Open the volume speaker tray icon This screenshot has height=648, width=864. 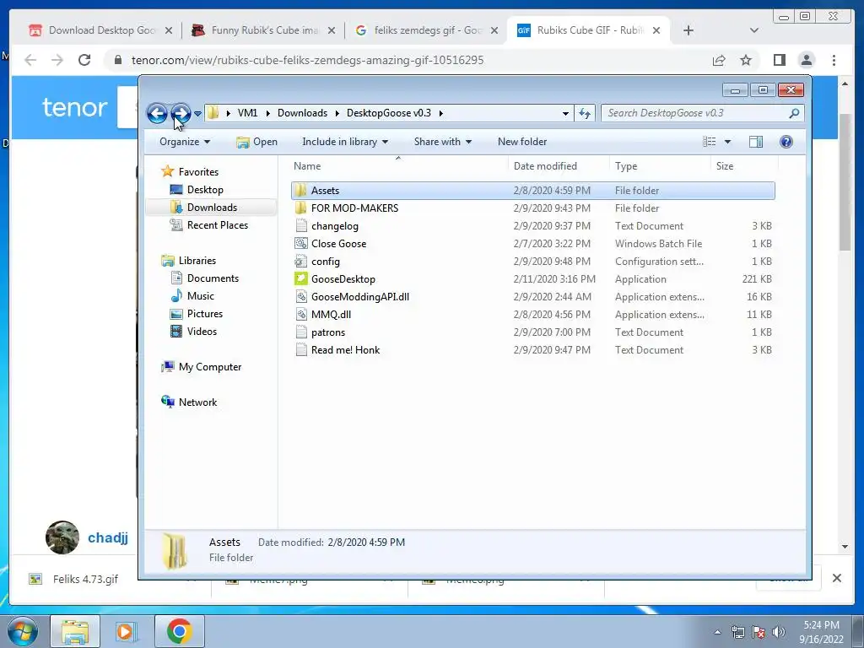point(779,632)
